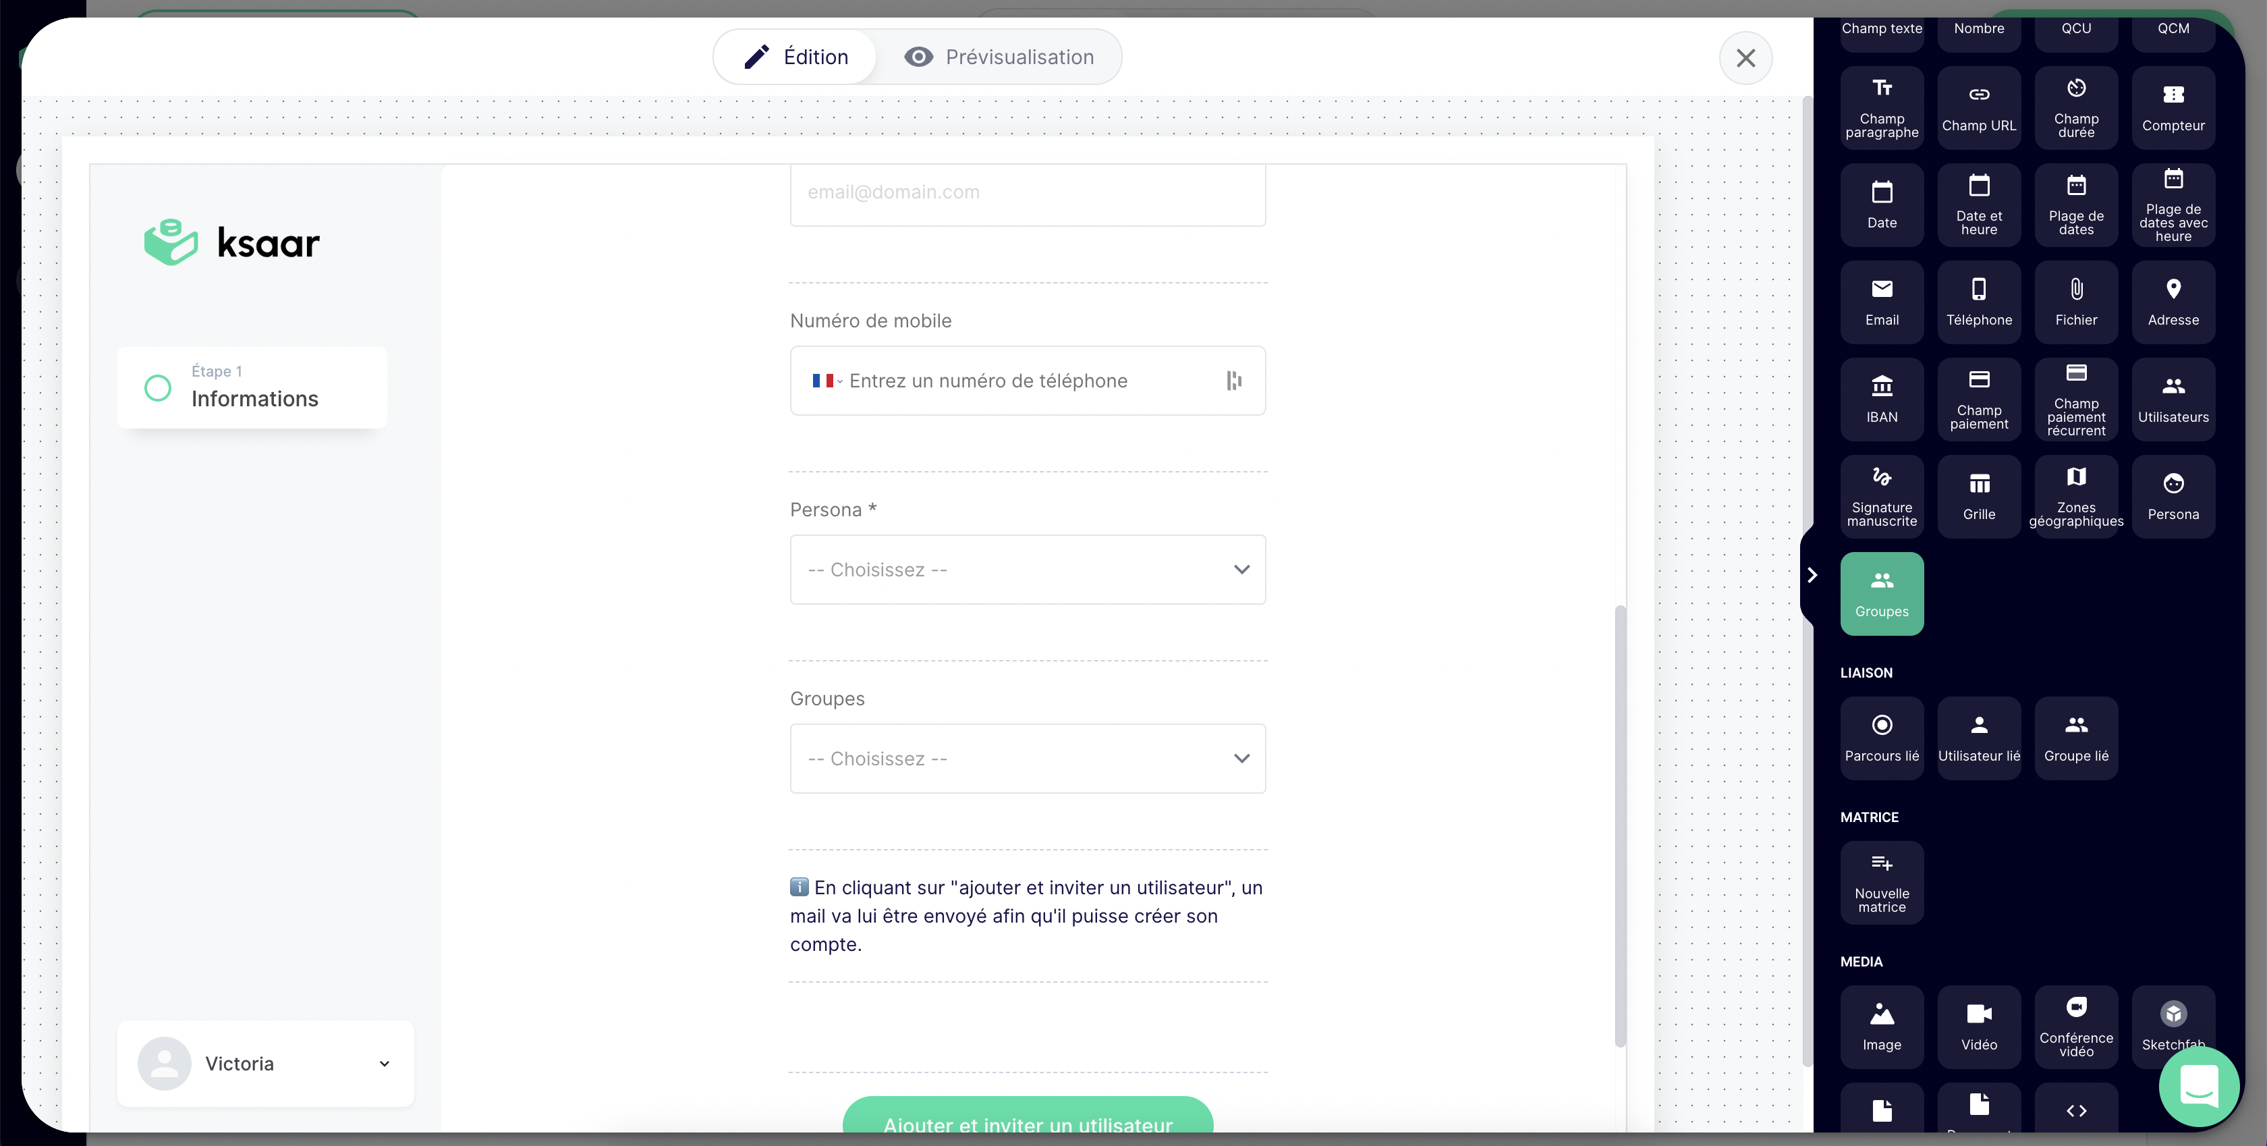This screenshot has width=2267, height=1146.
Task: Select the info text about inviting user
Action: coord(1027,915)
